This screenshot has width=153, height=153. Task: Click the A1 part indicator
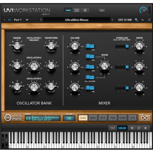point(9,20)
